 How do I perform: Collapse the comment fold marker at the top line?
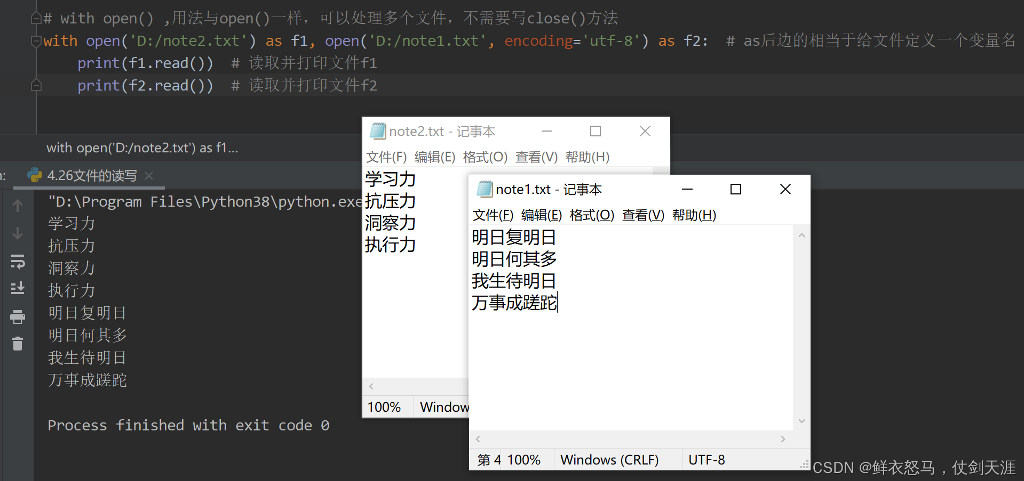(x=36, y=19)
